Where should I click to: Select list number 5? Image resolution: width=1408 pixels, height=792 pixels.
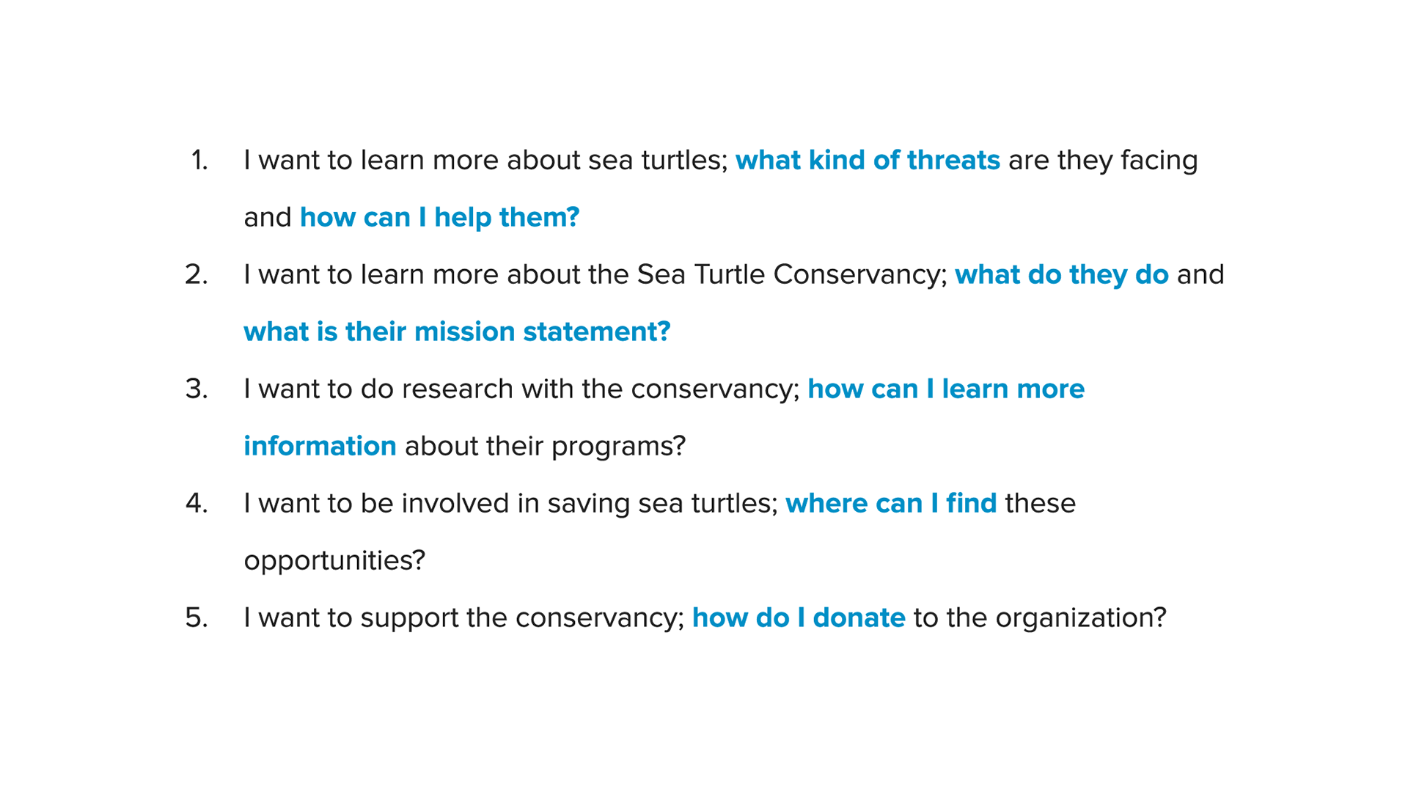[197, 618]
